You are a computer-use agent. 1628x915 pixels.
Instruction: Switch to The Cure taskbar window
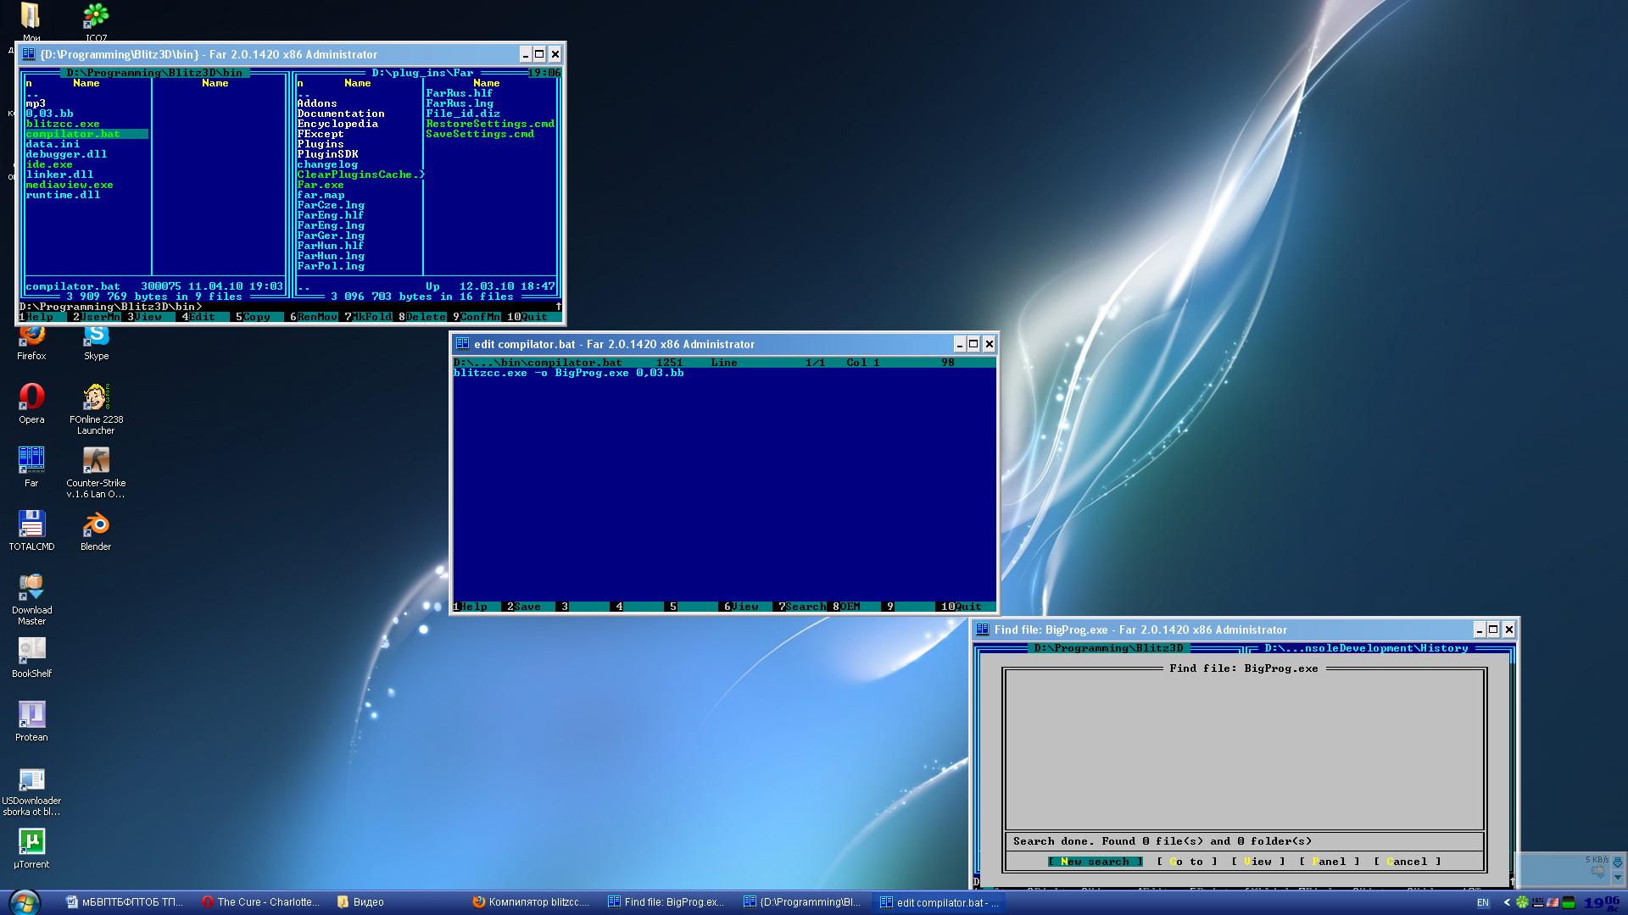(259, 902)
